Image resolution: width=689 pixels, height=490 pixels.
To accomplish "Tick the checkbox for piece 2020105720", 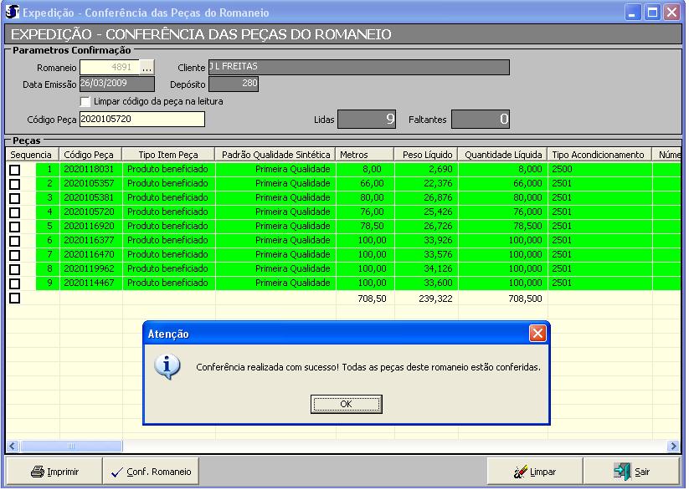I will tap(15, 212).
